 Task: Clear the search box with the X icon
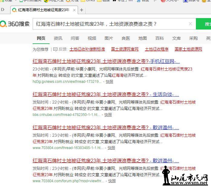click(x=190, y=24)
